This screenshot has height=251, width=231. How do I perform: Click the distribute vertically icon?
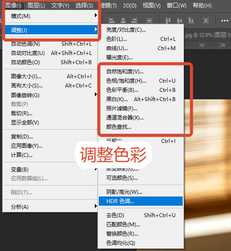pyautogui.click(x=149, y=21)
